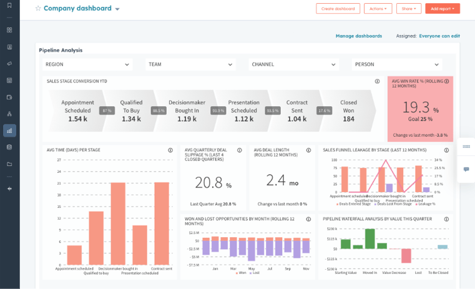Select the reports bar chart sidebar icon
Viewport: 475px width, 289px height.
(x=9, y=130)
